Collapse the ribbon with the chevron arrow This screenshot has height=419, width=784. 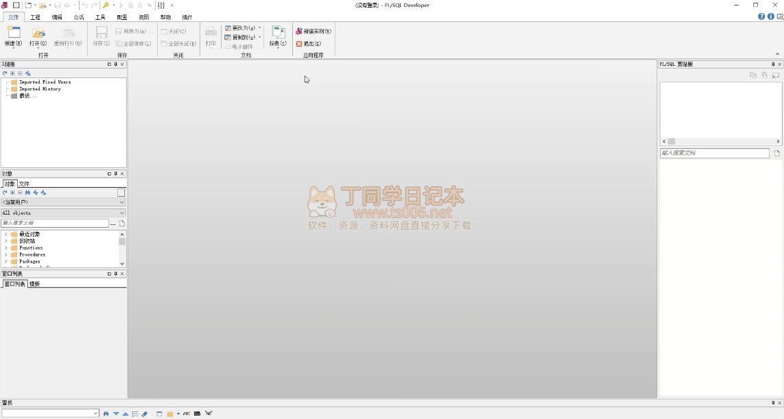[777, 54]
